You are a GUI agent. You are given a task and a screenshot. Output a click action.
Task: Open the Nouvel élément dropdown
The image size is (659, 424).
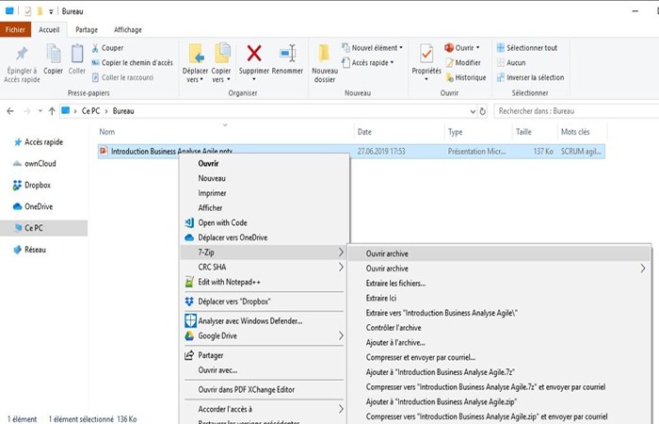point(373,48)
